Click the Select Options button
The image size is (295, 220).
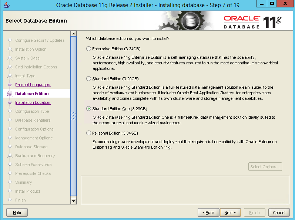click(x=265, y=167)
